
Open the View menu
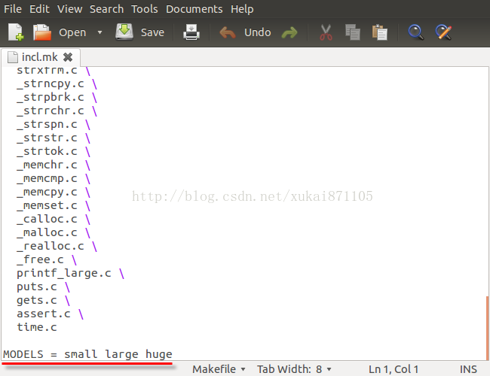pyautogui.click(x=69, y=9)
